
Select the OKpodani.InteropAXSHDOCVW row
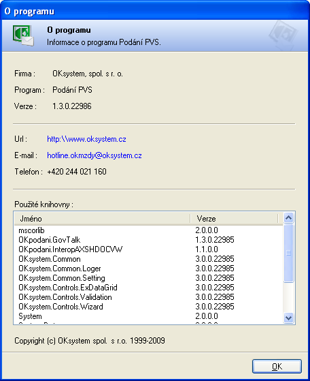tap(148, 249)
